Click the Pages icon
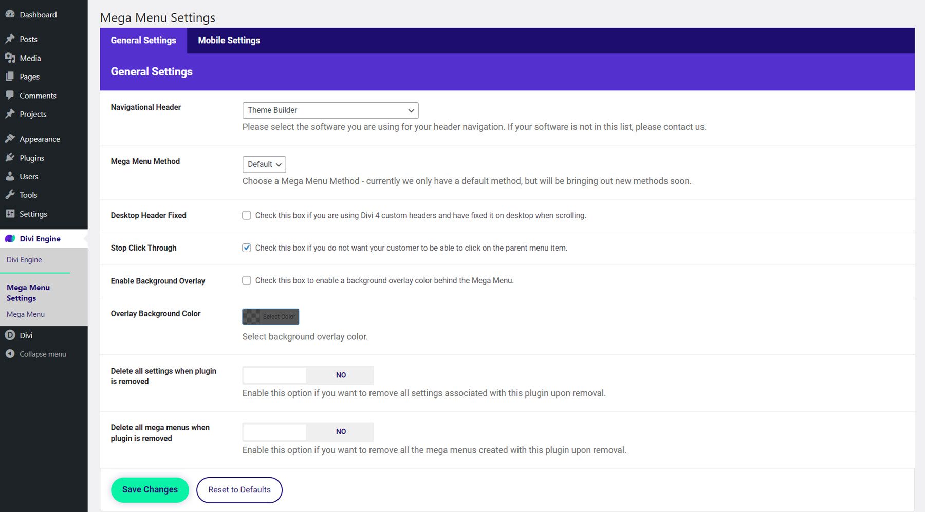Viewport: 925px width, 512px height. (x=10, y=77)
